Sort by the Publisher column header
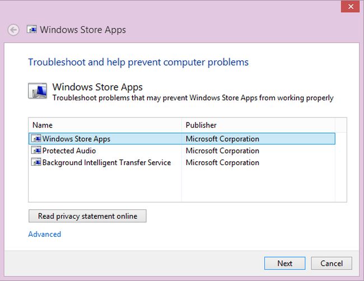The image size is (364, 281). click(258, 125)
